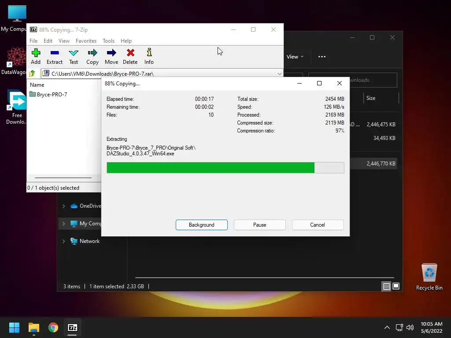Open the Help menu
The width and height of the screenshot is (451, 338).
click(126, 41)
